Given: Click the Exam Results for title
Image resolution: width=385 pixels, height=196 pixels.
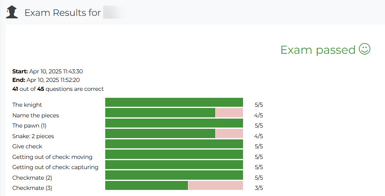Looking at the screenshot, I should [62, 13].
